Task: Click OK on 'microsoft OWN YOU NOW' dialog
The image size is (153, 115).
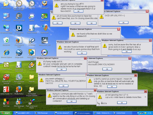Action: click(x=107, y=69)
